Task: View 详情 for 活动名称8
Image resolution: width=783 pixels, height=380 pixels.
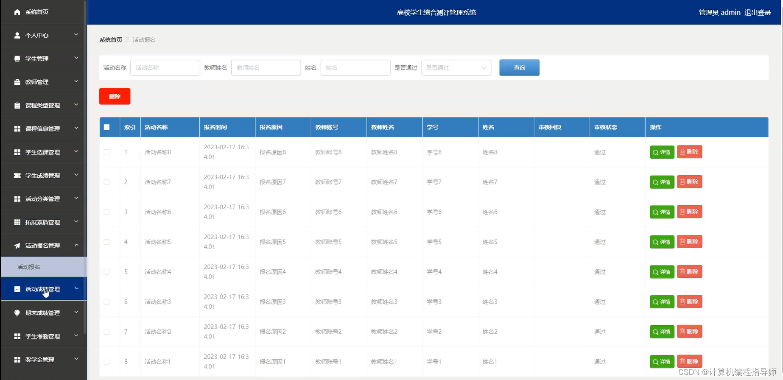Action: click(x=662, y=152)
